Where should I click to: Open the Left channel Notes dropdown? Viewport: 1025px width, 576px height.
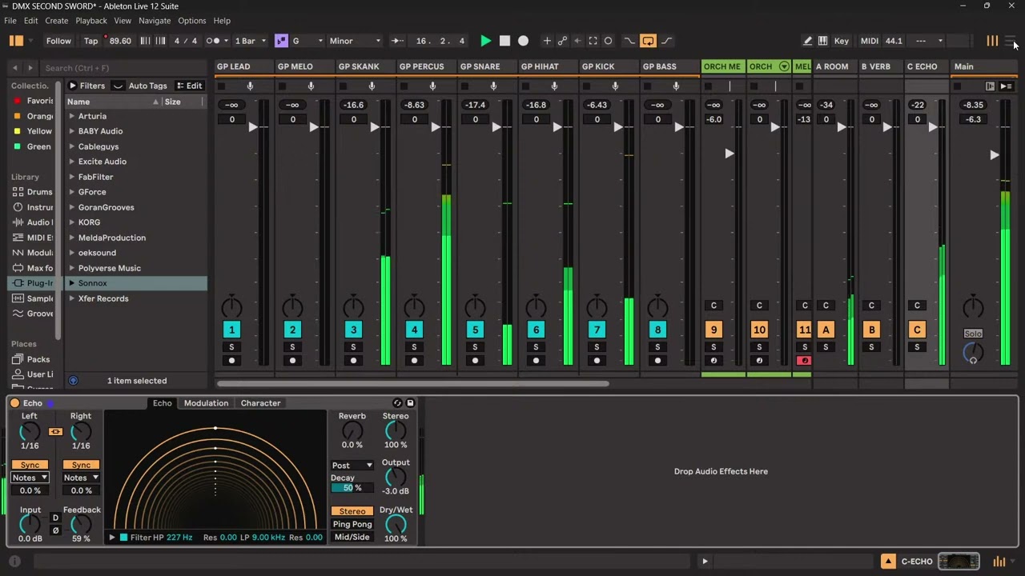[x=30, y=478]
